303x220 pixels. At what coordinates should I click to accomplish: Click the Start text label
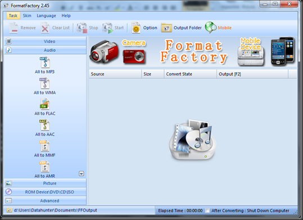[119, 28]
